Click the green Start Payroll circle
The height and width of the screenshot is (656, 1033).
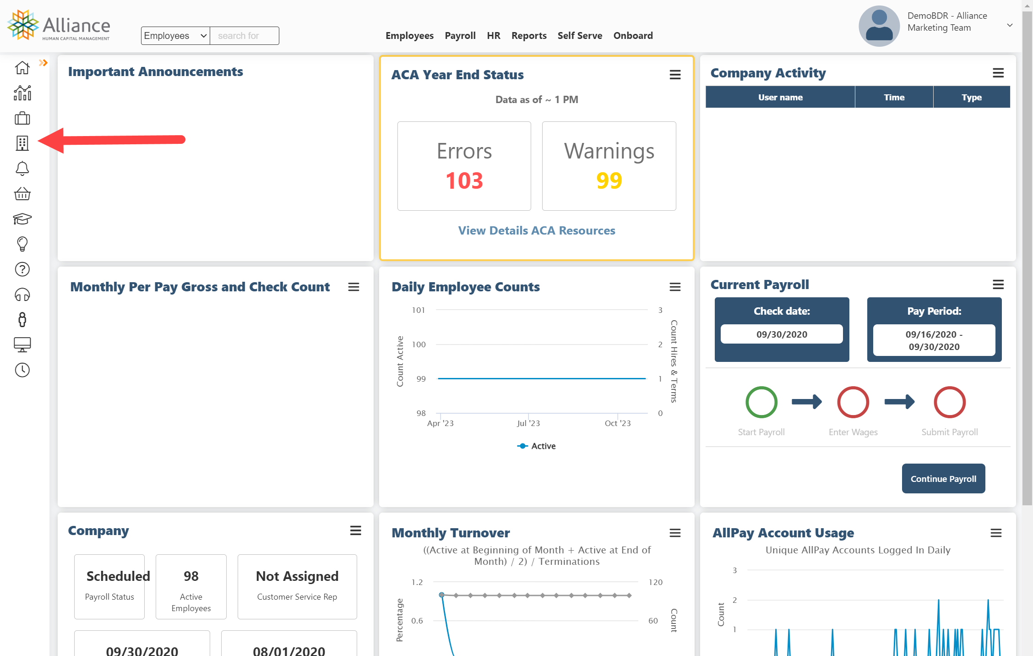point(761,402)
